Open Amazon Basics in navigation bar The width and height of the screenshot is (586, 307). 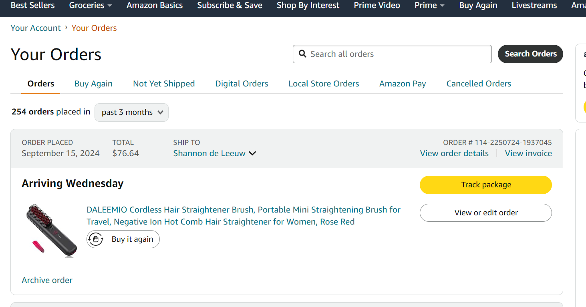tap(155, 5)
